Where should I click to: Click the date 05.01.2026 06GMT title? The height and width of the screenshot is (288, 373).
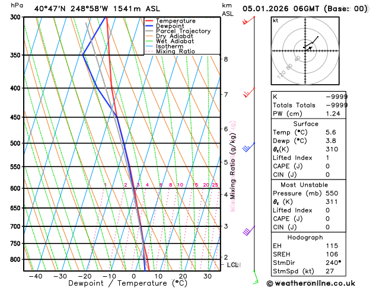click(280, 9)
